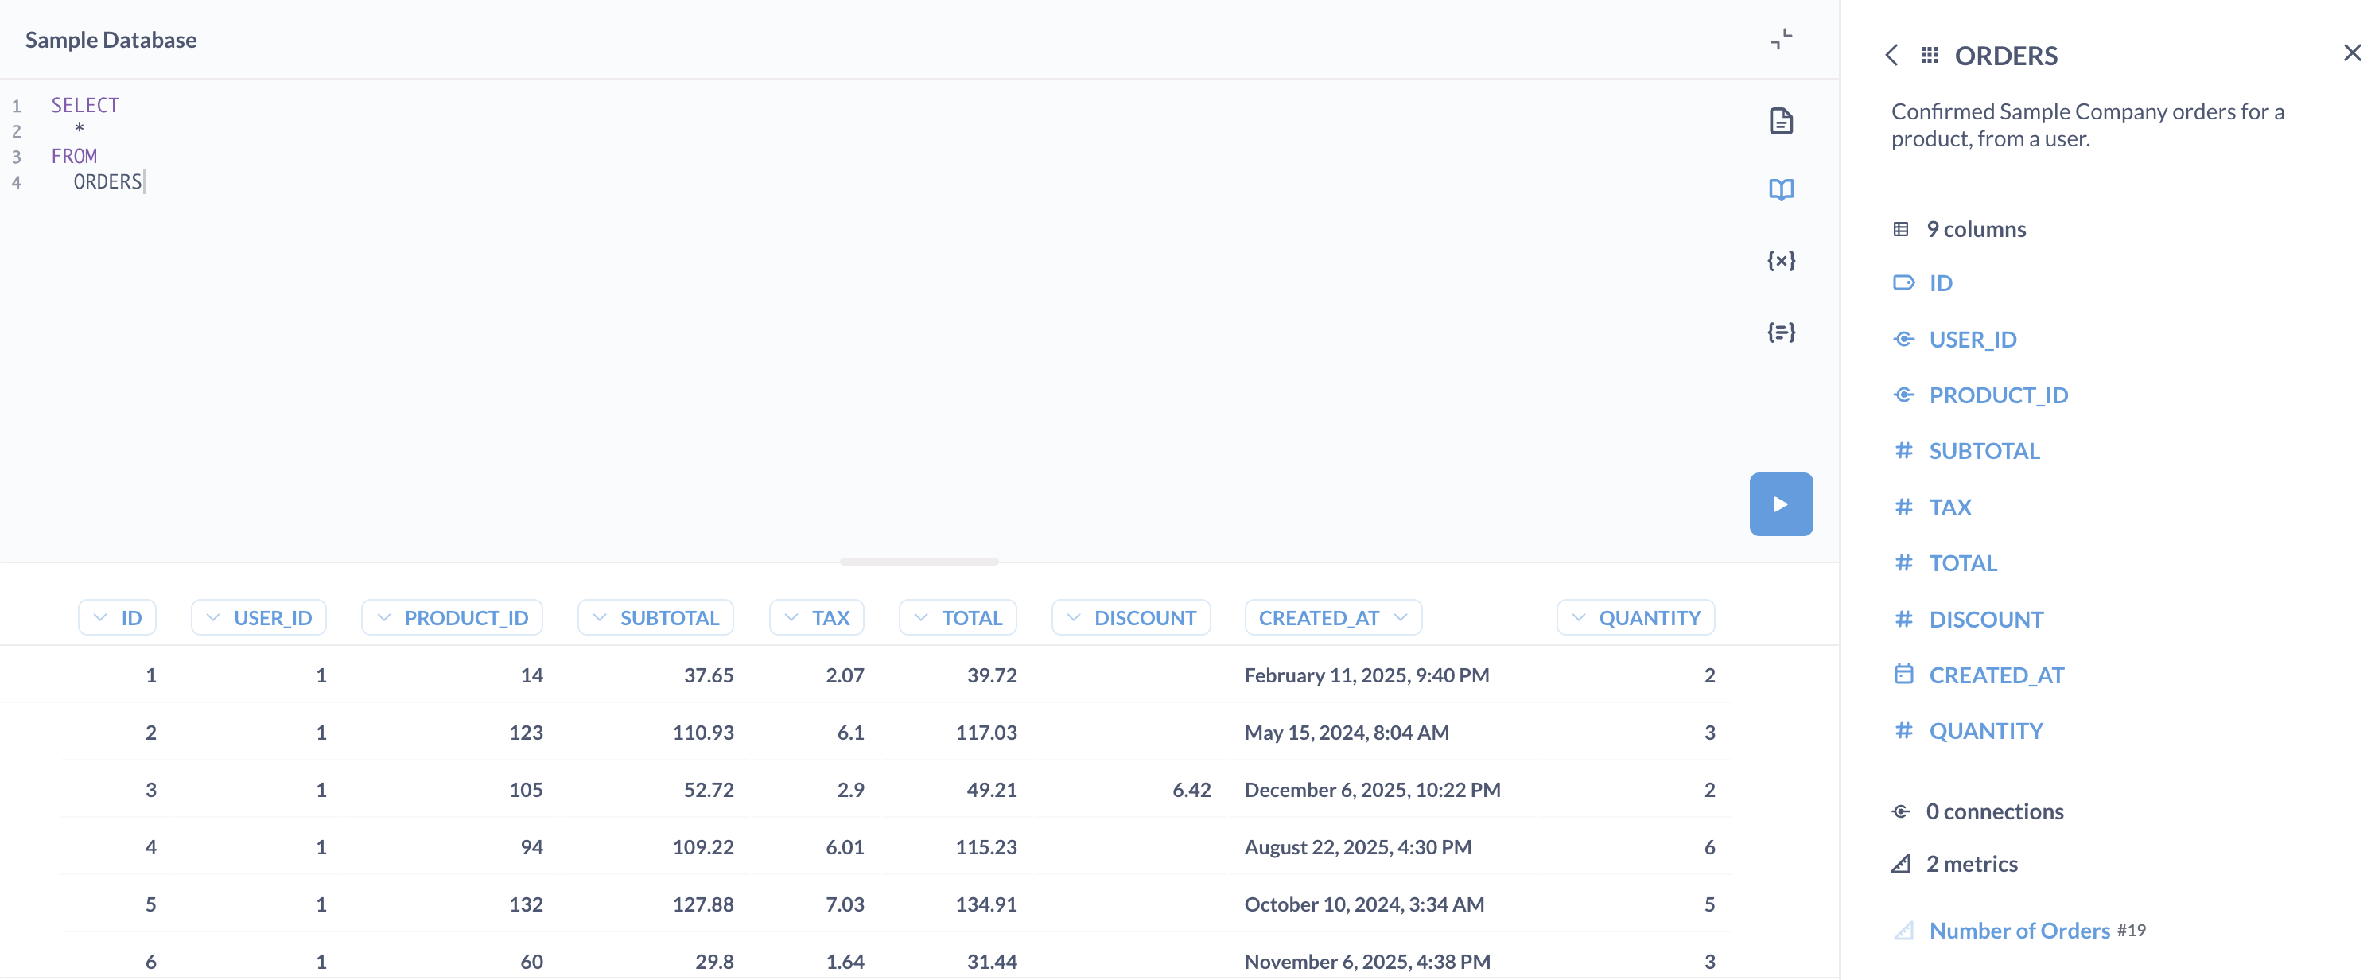Show the table's 0 connections

pos(1995,811)
